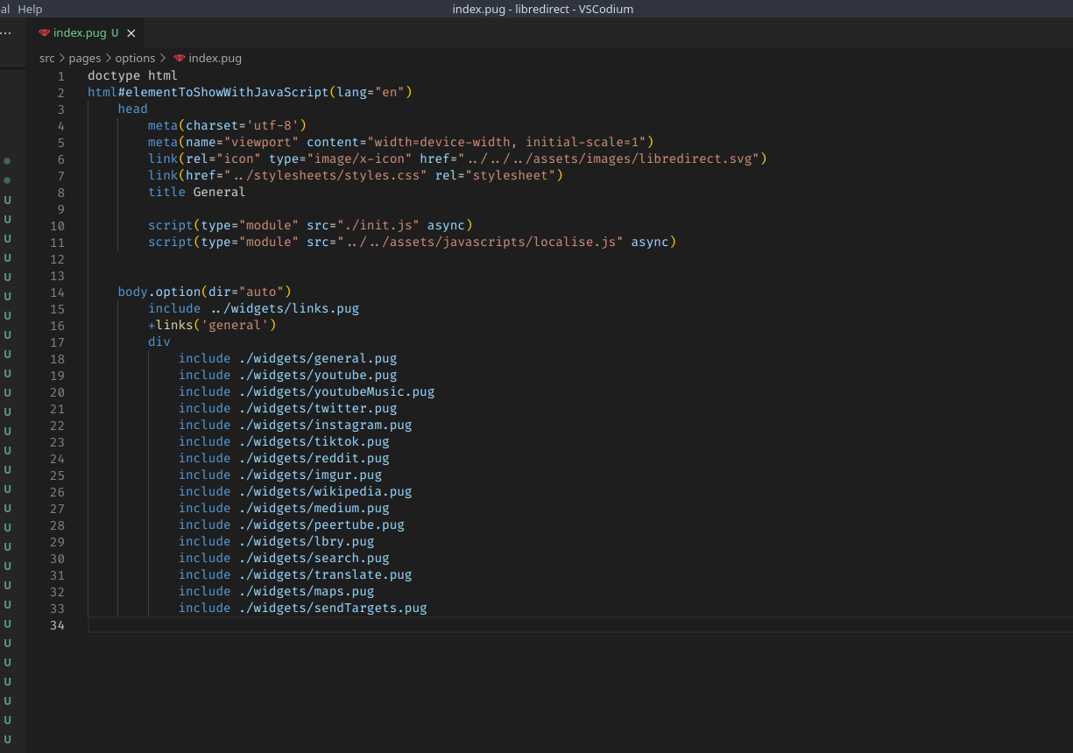Click "./widgets/wikipedia.pug" include

pos(325,492)
